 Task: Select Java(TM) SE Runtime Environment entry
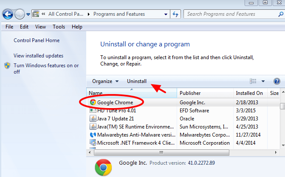pos(135,126)
